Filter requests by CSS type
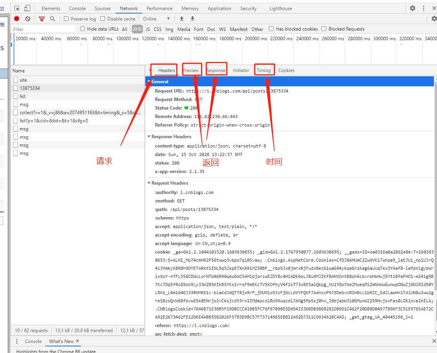The image size is (437, 353). point(157,29)
